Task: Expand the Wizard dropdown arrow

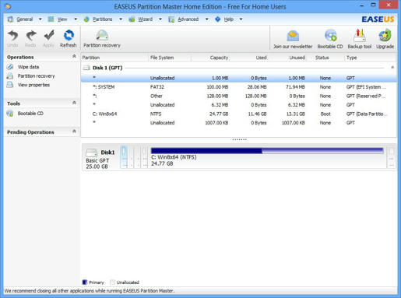Action: [160, 19]
